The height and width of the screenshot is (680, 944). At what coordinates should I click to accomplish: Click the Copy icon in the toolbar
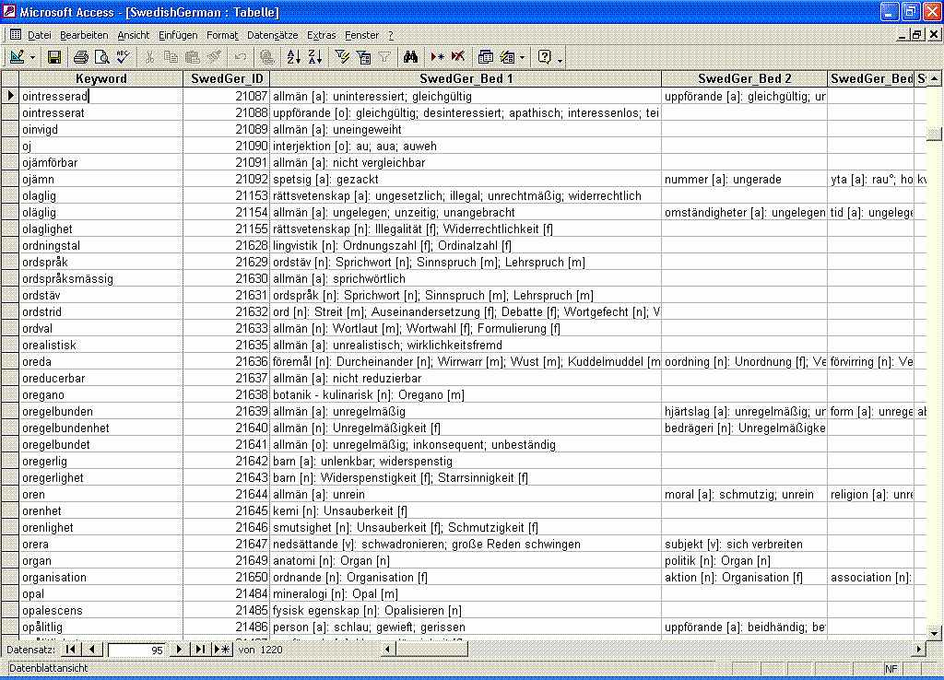click(171, 57)
